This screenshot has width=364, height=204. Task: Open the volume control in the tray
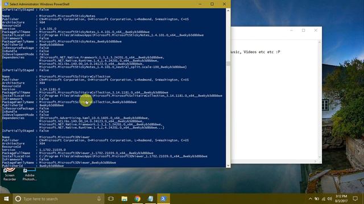330,199
